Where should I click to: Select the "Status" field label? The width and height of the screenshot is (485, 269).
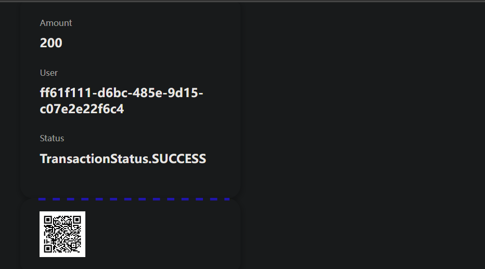(x=52, y=138)
